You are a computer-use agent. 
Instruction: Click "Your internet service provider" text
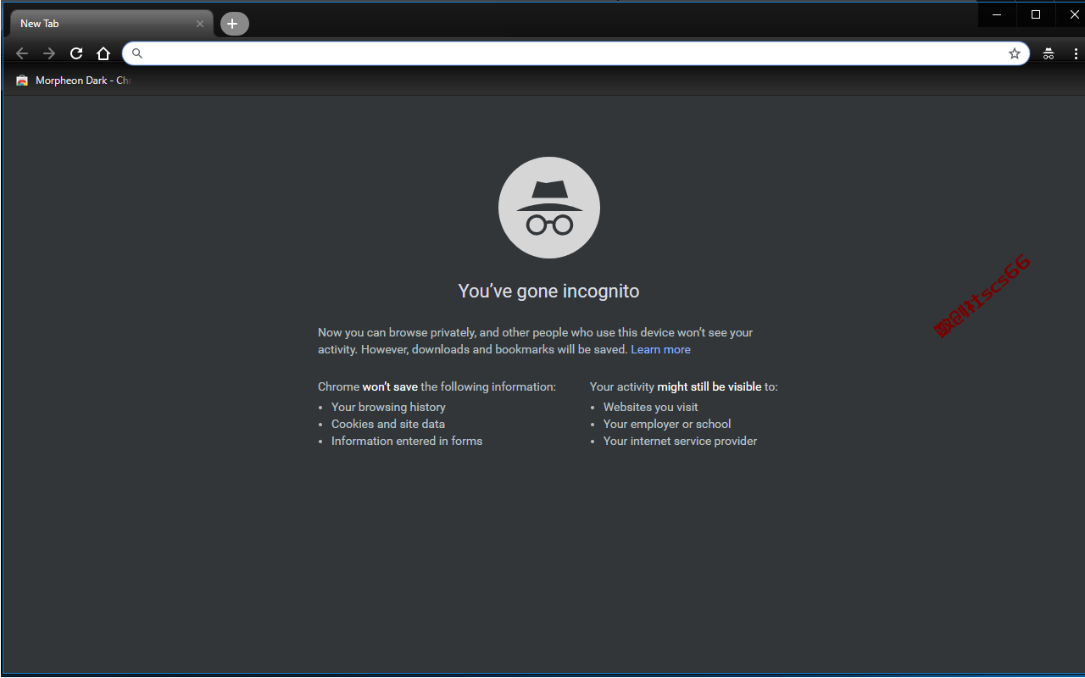coord(681,441)
